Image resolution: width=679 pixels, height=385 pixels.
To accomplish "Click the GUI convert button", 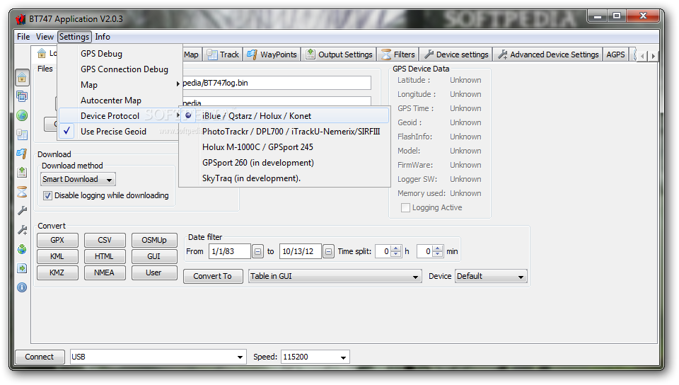I will (154, 256).
